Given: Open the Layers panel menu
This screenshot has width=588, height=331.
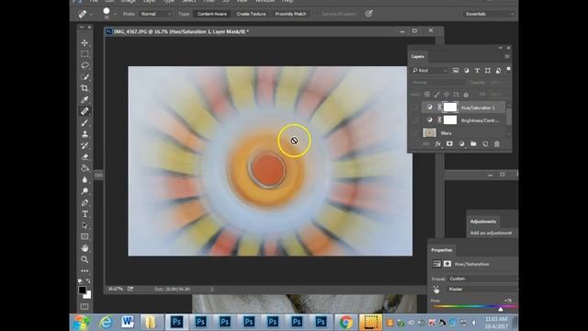Looking at the screenshot, I should click(507, 56).
